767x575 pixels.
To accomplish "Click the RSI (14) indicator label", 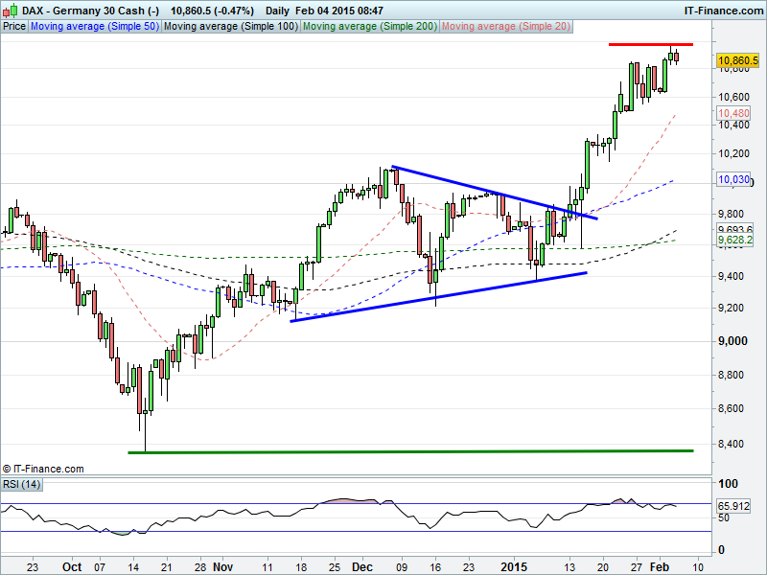I will pyautogui.click(x=21, y=485).
